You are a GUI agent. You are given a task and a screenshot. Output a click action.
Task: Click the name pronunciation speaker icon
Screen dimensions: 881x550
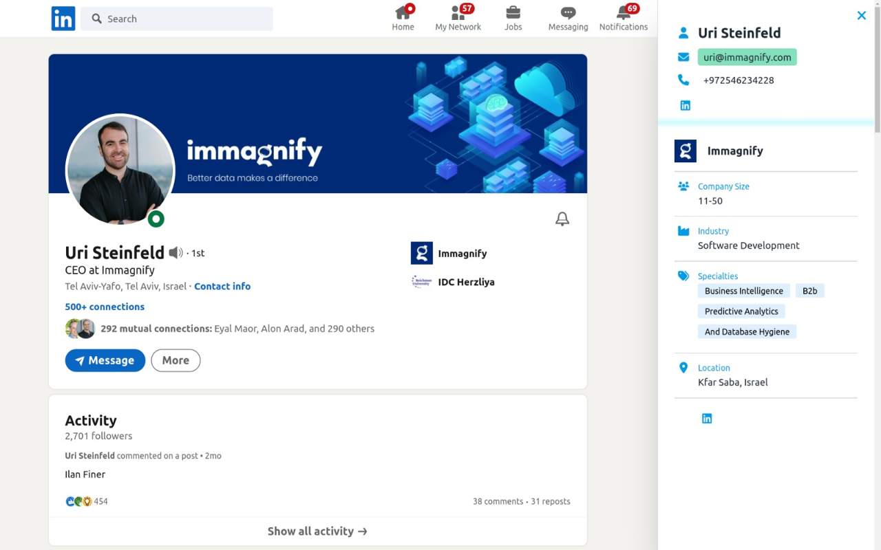[176, 252]
